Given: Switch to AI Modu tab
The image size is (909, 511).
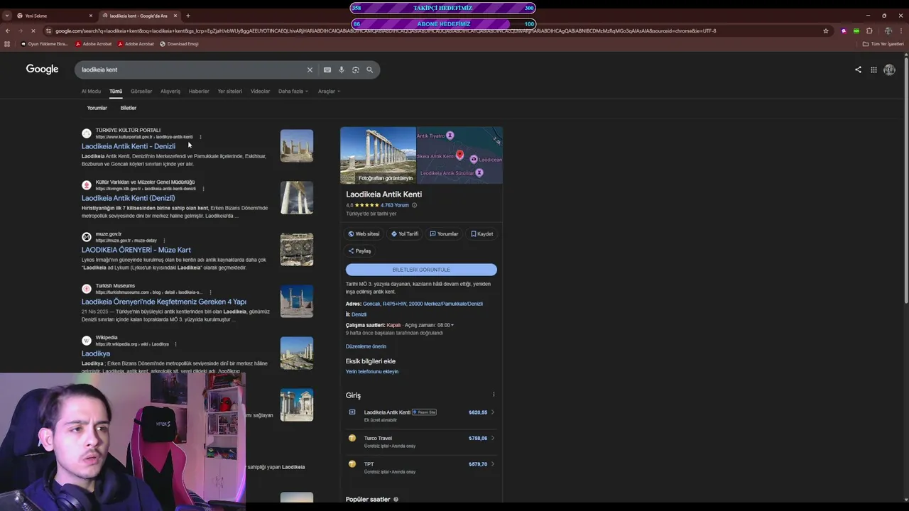Looking at the screenshot, I should 91,92.
